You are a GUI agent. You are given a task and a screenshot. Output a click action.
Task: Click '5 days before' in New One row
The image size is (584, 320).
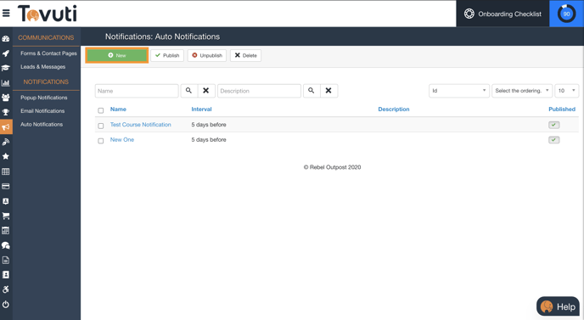click(209, 140)
